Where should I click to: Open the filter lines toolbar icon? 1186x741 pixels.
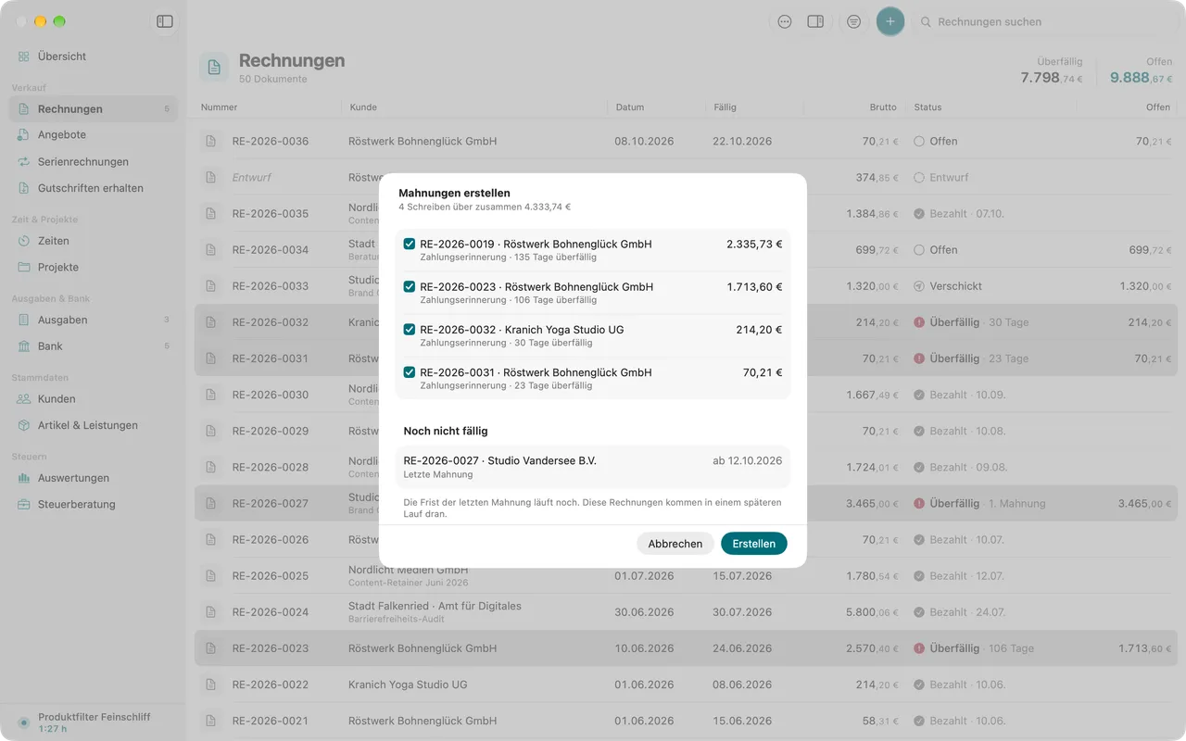(853, 21)
